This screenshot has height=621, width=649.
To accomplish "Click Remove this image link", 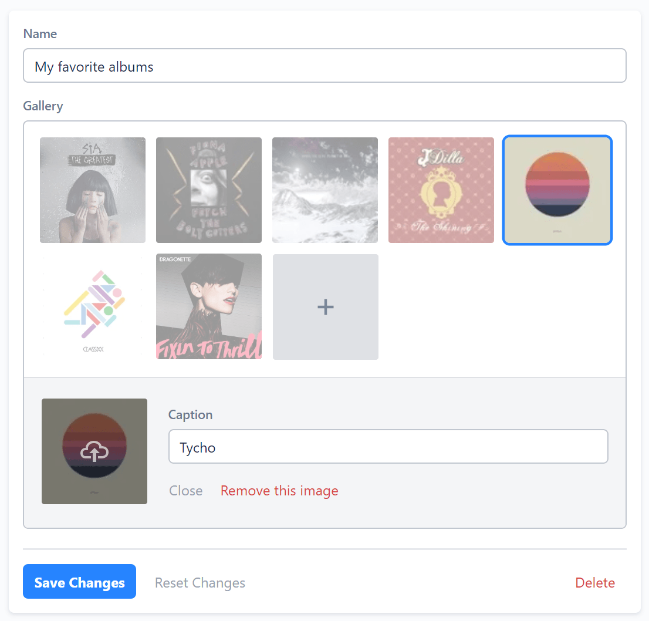I will point(279,491).
